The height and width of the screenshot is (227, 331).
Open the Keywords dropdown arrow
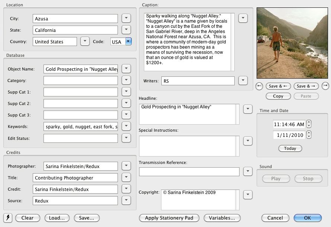(126, 127)
